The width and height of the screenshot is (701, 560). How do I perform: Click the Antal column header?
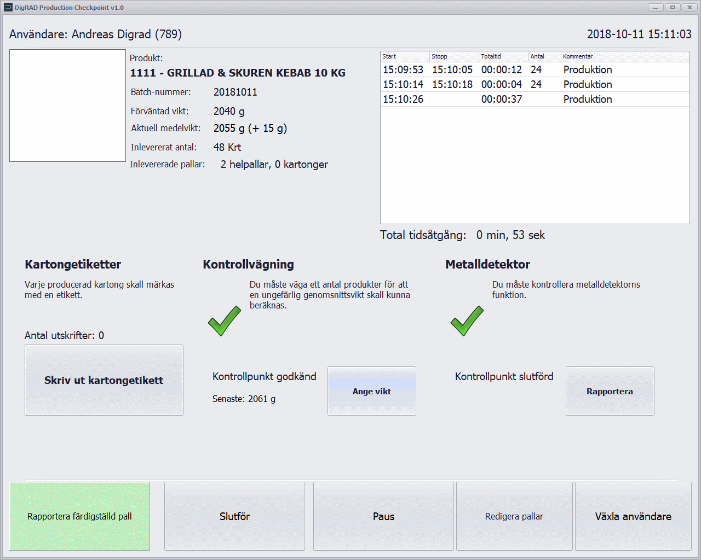tap(544, 56)
